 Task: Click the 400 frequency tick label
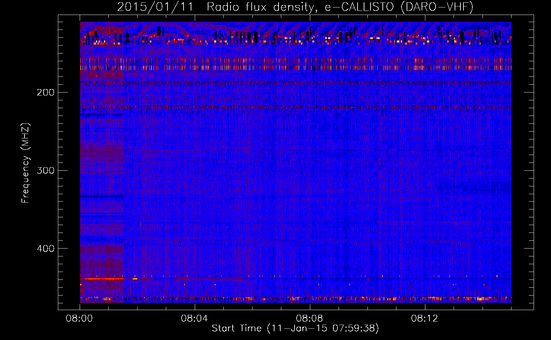(x=46, y=249)
